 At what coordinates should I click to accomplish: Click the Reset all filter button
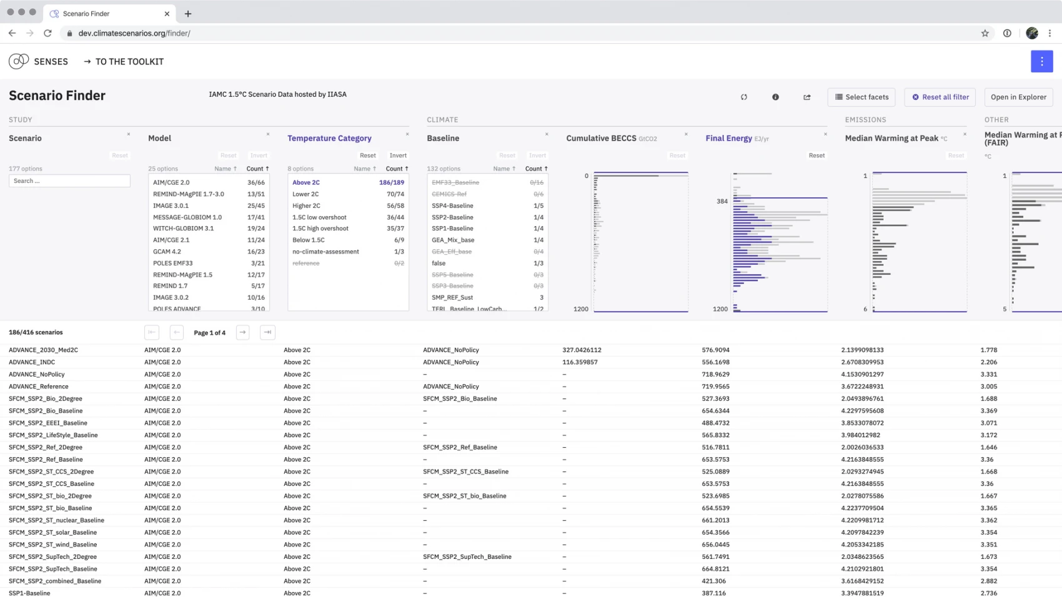point(940,97)
